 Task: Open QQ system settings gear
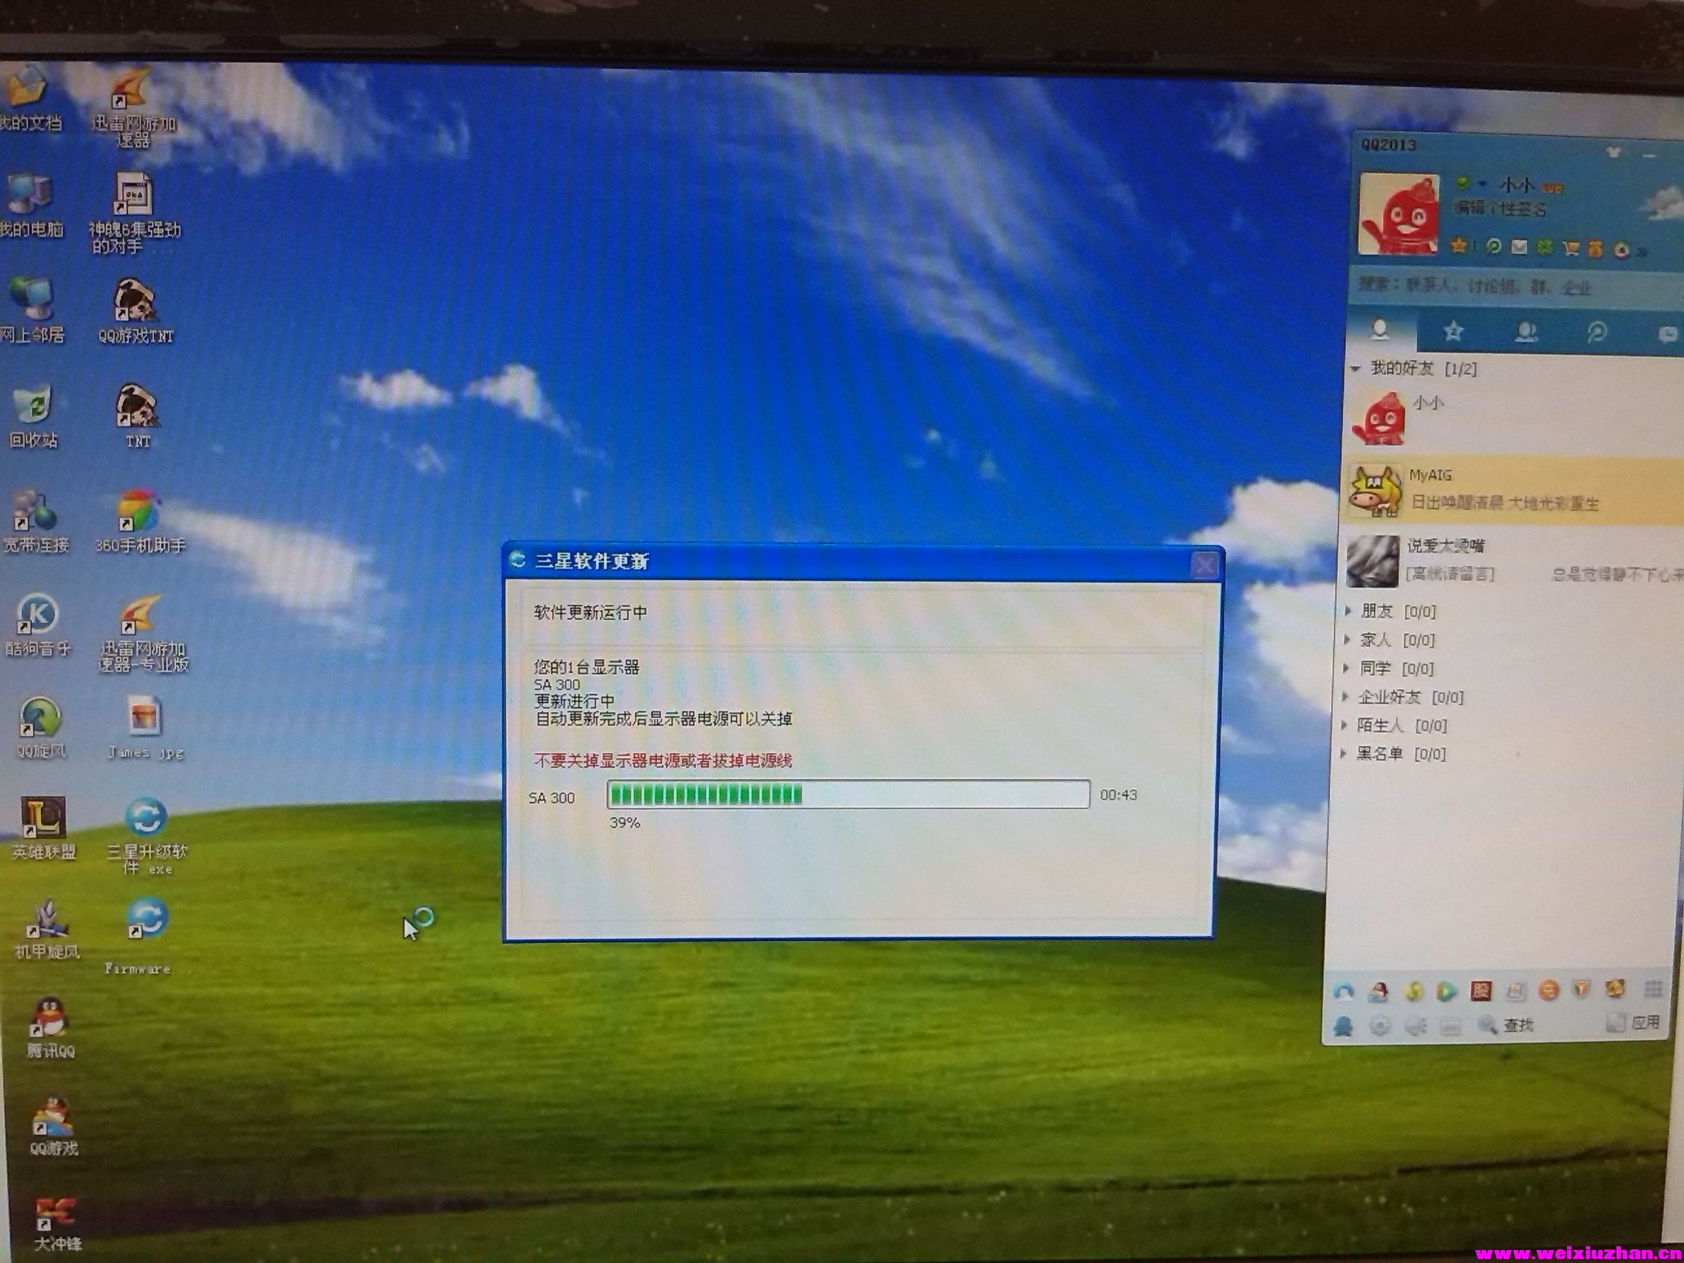1379,1027
